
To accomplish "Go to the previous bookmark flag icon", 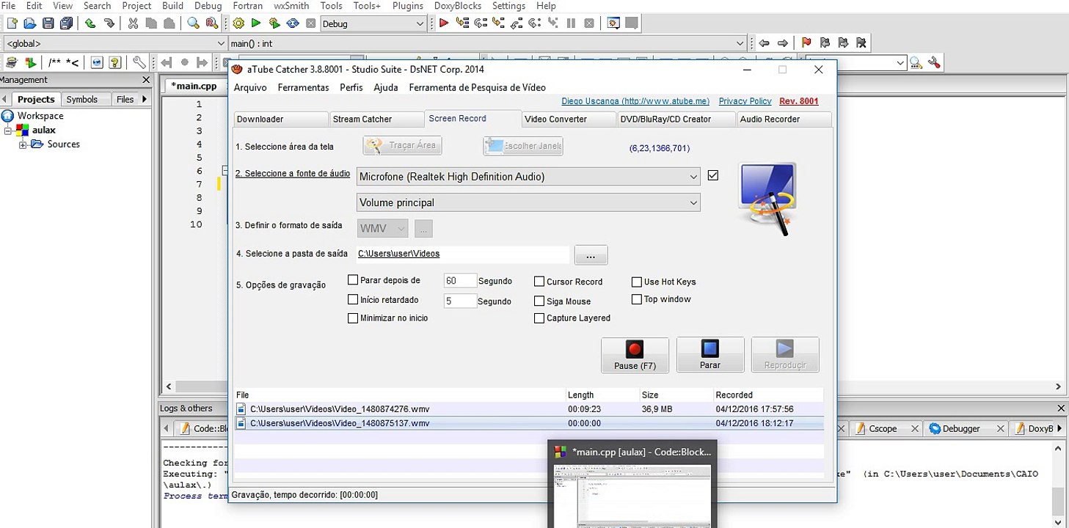I will 825,43.
